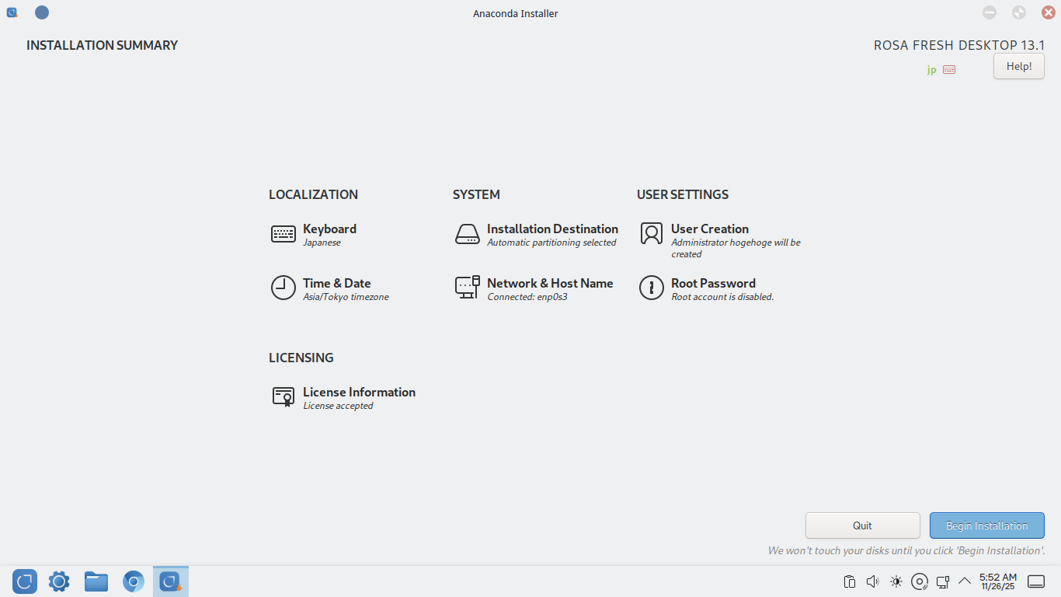The height and width of the screenshot is (597, 1061).
Task: Close the Anaconda Installer window
Action: tap(1048, 12)
